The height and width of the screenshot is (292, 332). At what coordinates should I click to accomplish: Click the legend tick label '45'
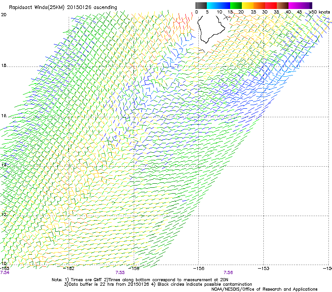(299, 12)
